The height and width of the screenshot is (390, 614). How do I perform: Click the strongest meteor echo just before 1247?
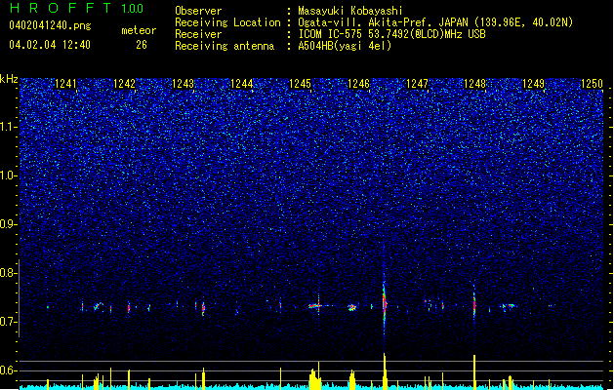click(x=385, y=303)
